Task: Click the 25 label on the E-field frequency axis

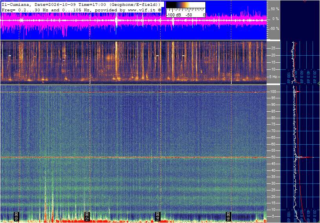Action: 273,190
